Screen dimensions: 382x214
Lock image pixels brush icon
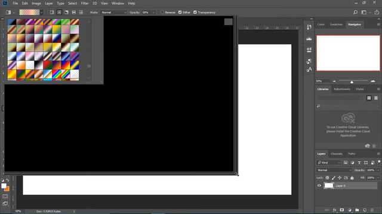334,178
